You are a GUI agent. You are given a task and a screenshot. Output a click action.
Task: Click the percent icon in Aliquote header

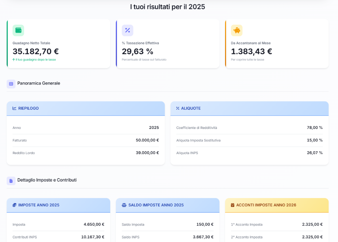(x=178, y=108)
